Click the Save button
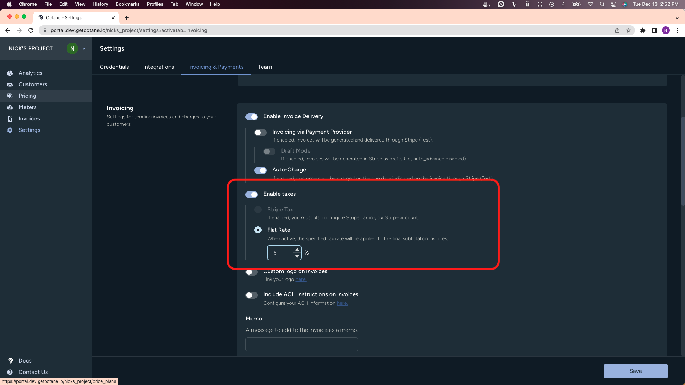 [635, 371]
